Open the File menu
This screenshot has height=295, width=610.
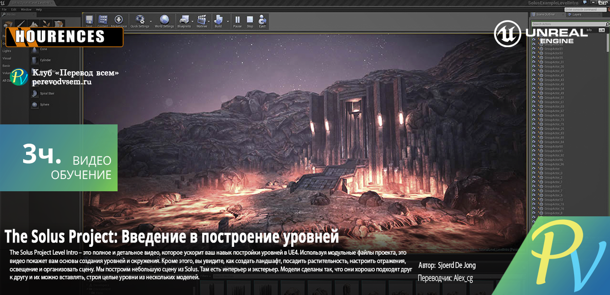[4, 9]
